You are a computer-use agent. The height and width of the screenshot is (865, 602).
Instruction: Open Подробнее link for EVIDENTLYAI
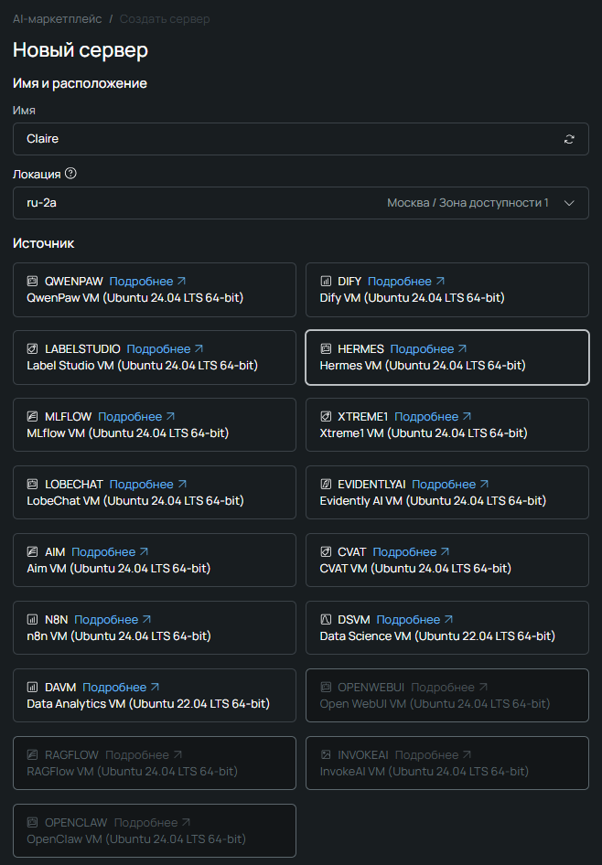tap(450, 485)
